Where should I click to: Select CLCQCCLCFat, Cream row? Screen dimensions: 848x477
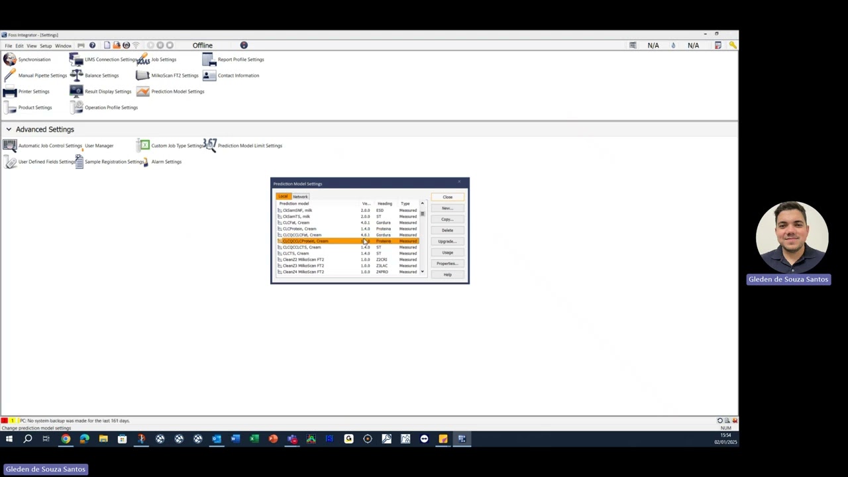[347, 235]
